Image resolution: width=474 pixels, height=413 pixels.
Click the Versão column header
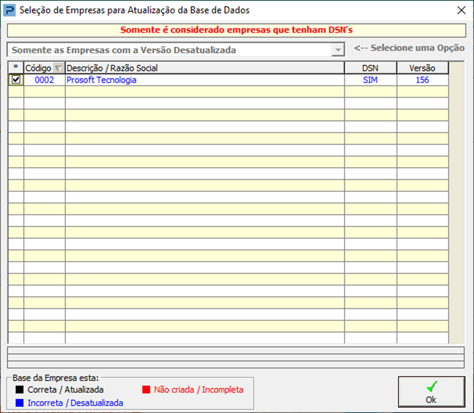pyautogui.click(x=422, y=68)
